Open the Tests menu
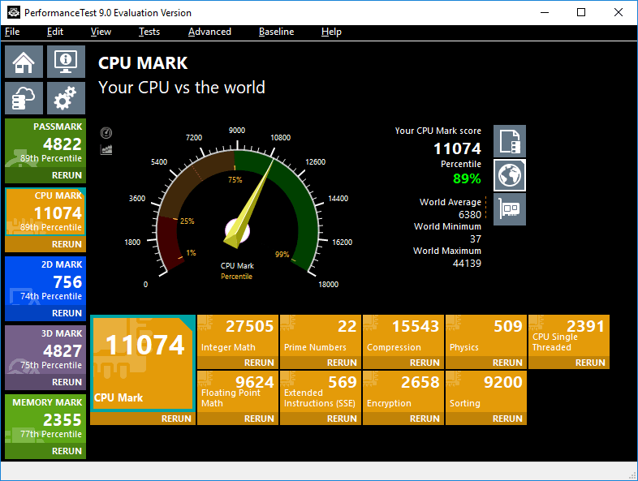The width and height of the screenshot is (638, 481). coord(149,32)
